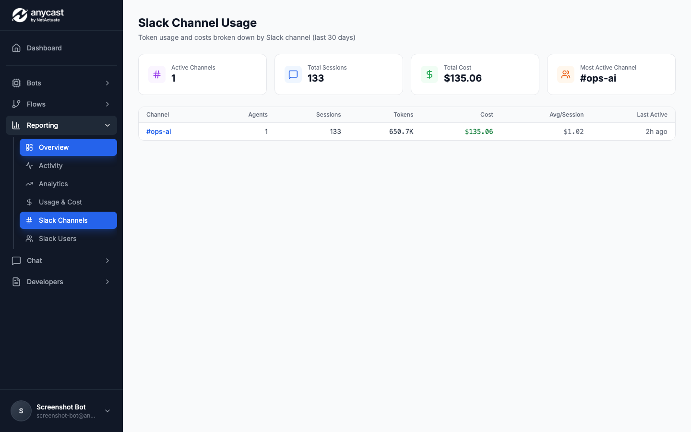Sort by the Agents column header
Screen dimensions: 691x432
pyautogui.click(x=258, y=115)
